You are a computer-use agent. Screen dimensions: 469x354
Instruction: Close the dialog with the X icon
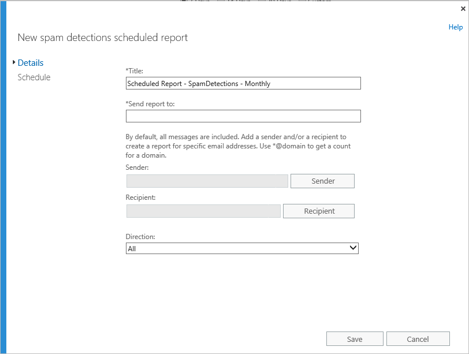pyautogui.click(x=463, y=9)
